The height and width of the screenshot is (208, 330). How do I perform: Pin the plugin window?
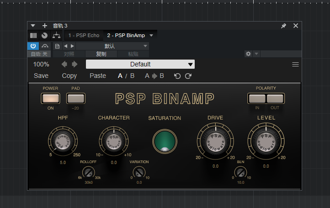(283, 26)
